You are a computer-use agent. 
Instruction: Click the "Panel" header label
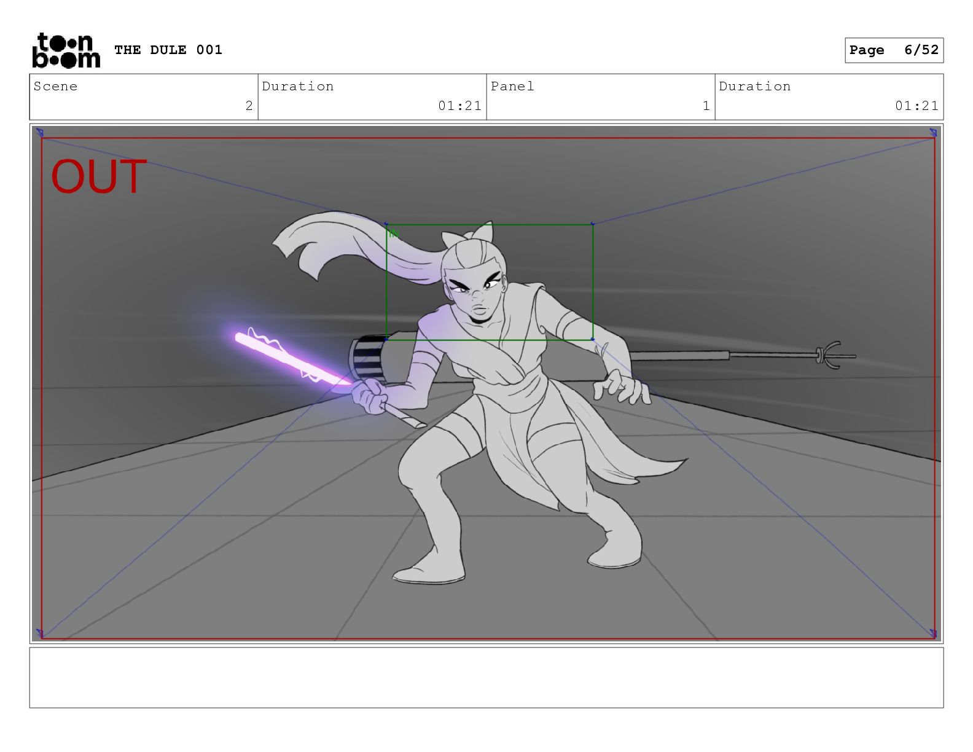[x=513, y=86]
